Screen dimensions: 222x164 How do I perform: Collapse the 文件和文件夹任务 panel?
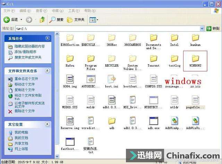click(47, 70)
